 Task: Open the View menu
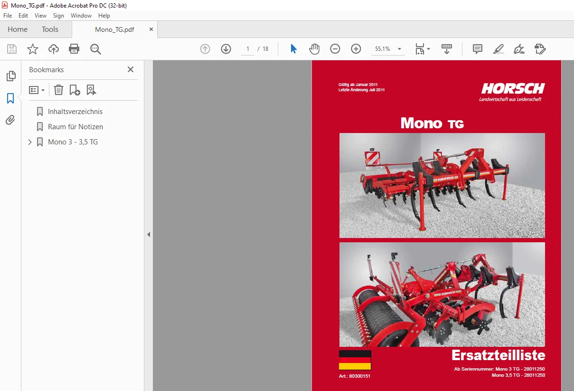click(40, 16)
